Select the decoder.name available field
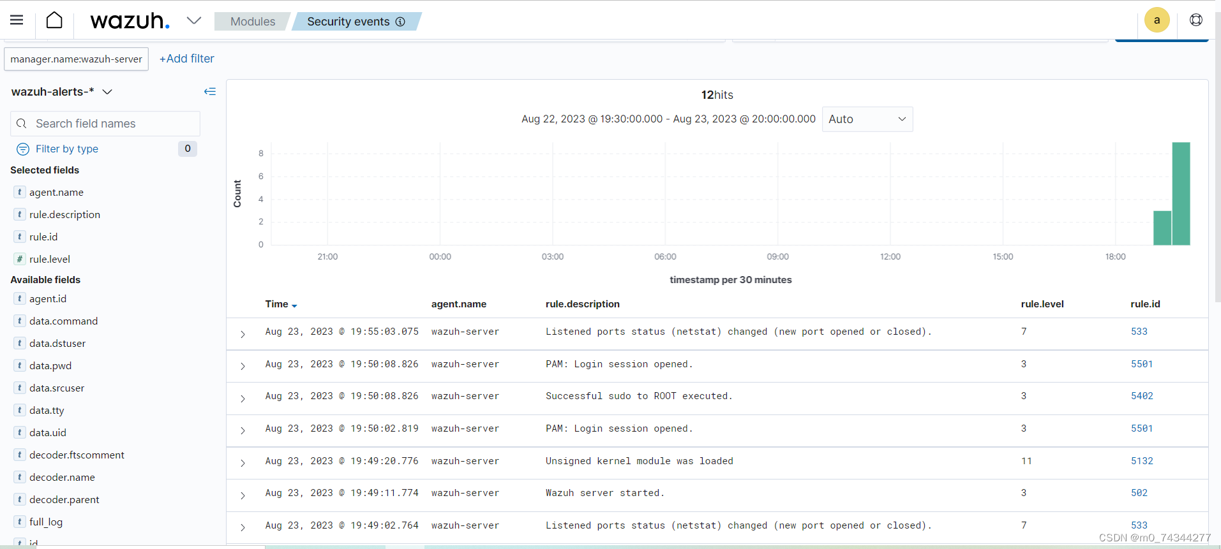This screenshot has width=1221, height=549. (62, 477)
